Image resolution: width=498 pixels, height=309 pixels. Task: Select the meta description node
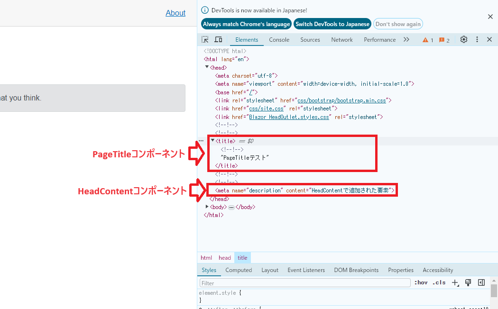tap(304, 191)
